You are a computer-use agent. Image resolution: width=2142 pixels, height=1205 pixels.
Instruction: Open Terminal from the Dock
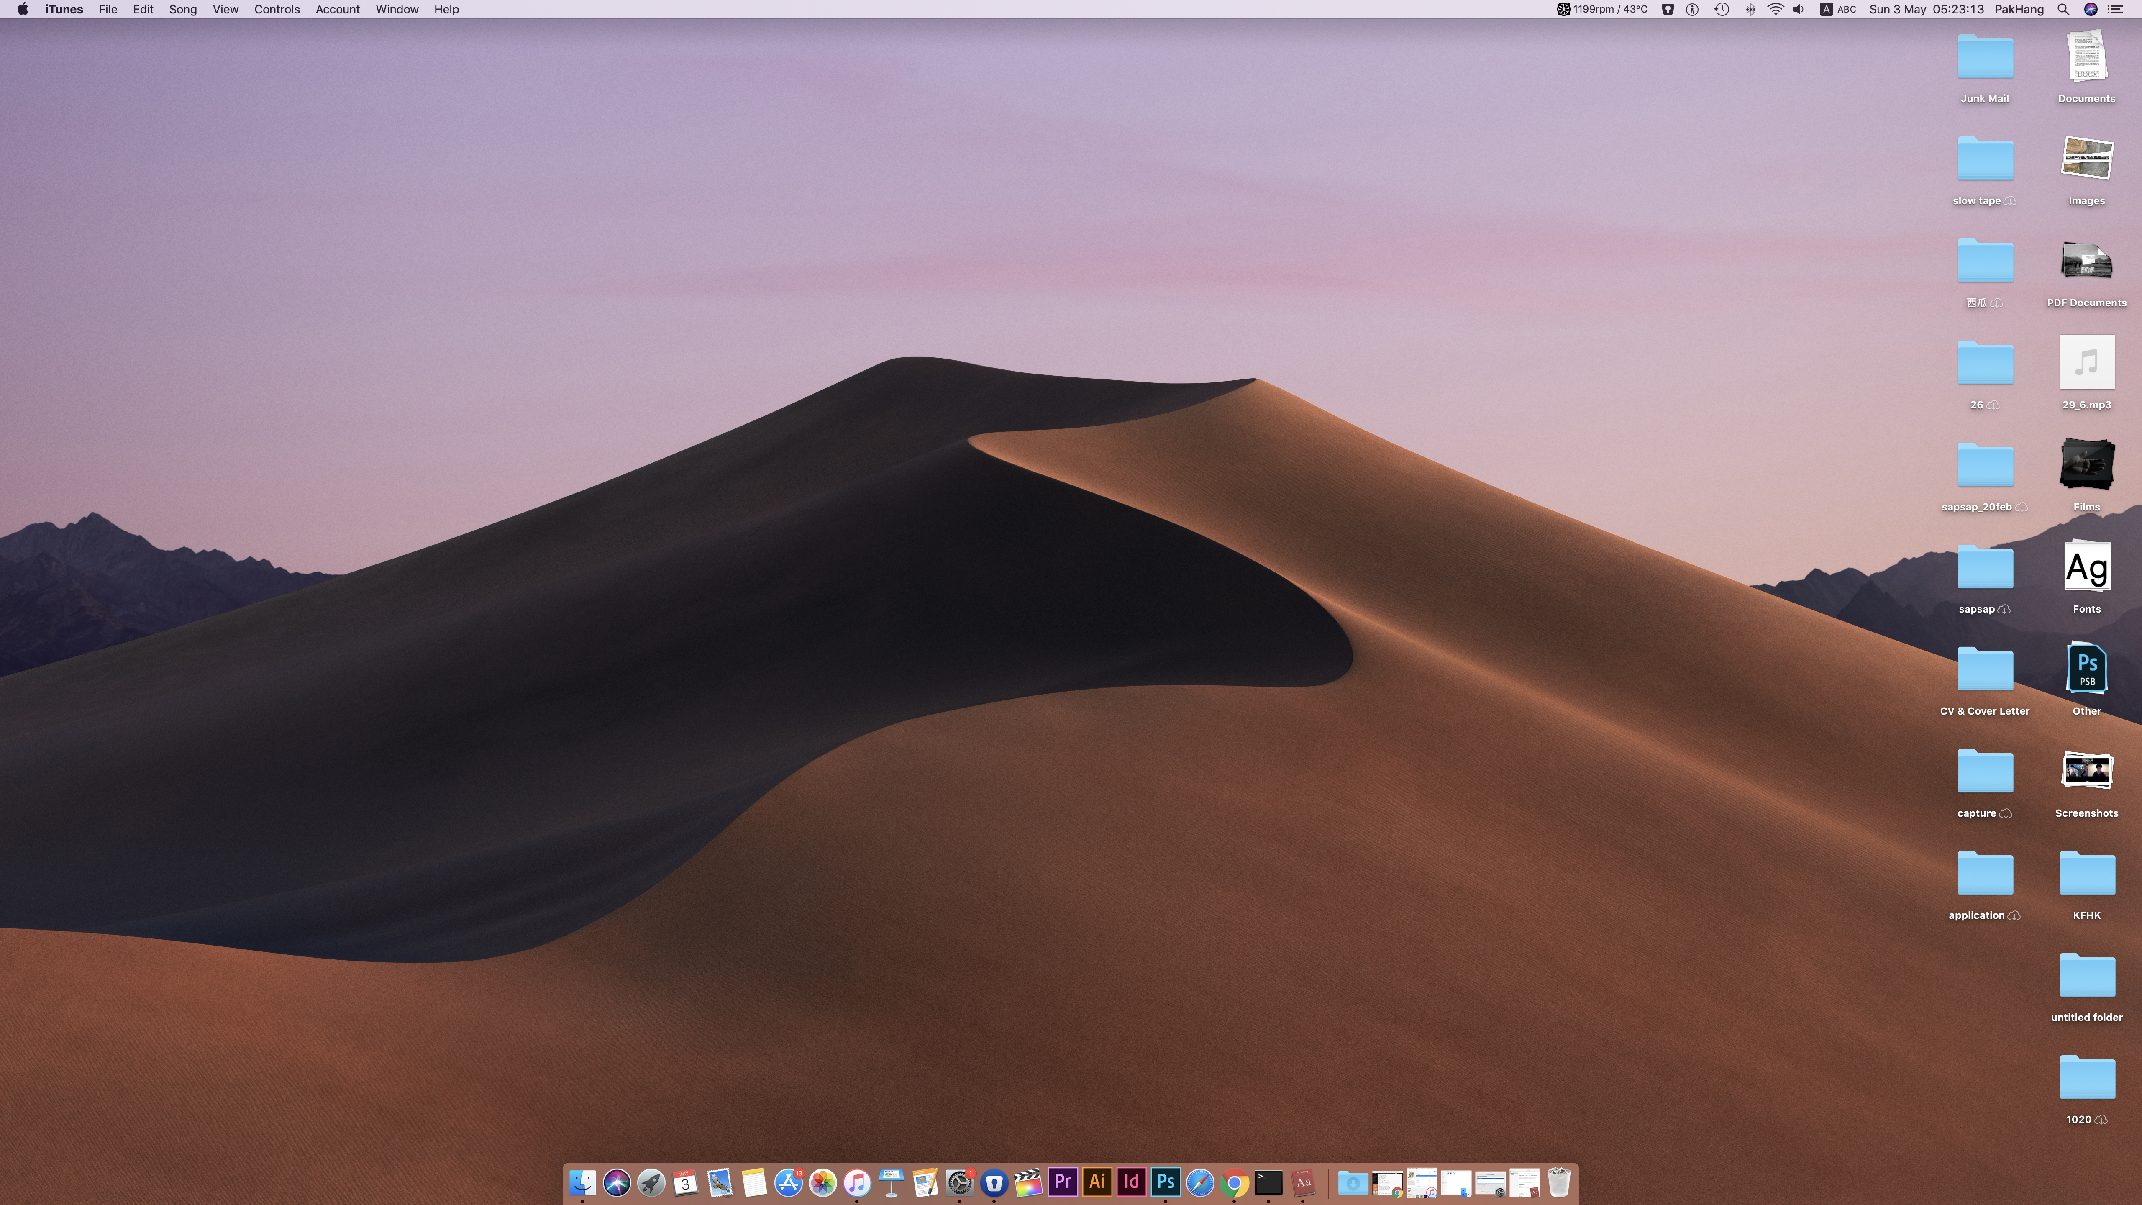point(1269,1182)
